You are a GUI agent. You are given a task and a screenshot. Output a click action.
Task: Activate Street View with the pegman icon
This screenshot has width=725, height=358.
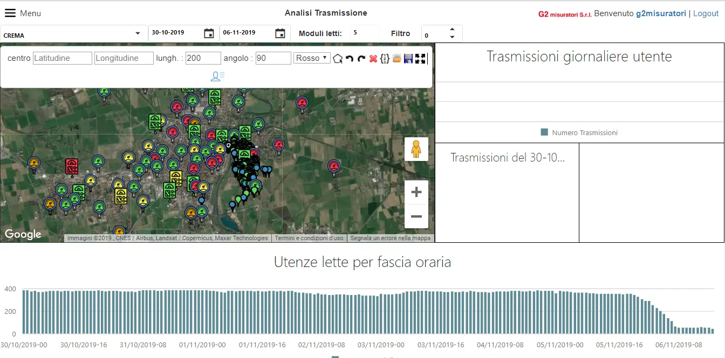416,149
